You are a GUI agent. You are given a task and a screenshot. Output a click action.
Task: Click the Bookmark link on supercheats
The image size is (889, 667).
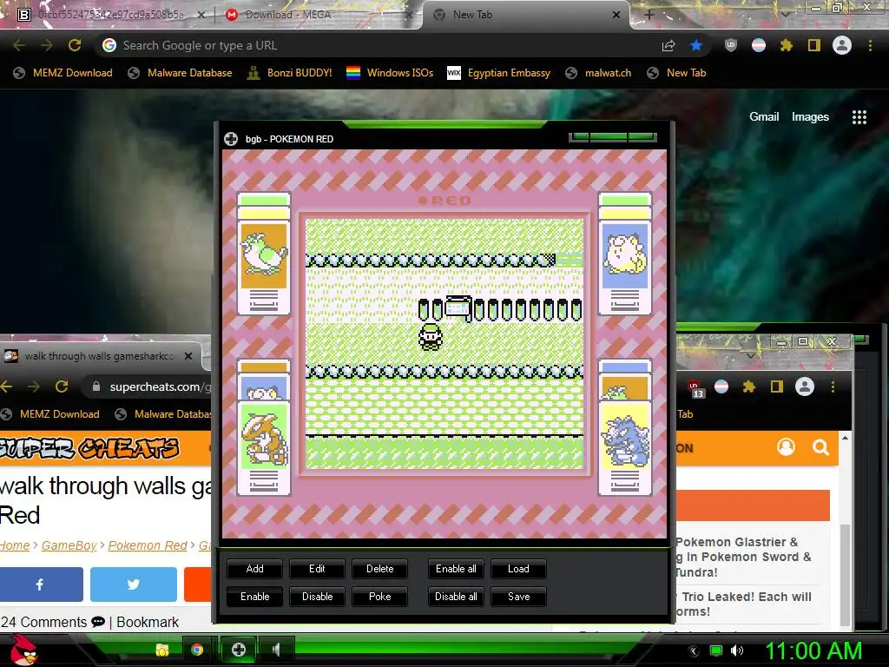[148, 622]
